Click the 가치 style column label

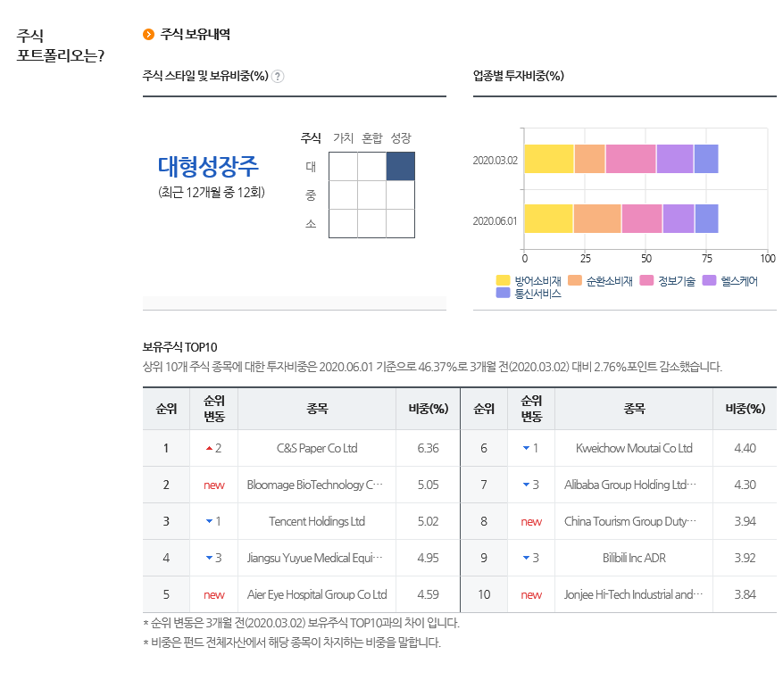coord(343,137)
